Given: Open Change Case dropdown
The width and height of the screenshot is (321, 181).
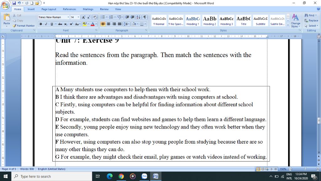Looking at the screenshot, I should point(77,24).
